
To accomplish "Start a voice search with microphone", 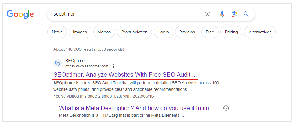I will pyautogui.click(x=222, y=14).
